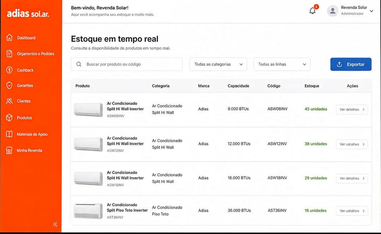Click the Cashback dollar icon
The width and height of the screenshot is (381, 234).
pyautogui.click(x=9, y=70)
